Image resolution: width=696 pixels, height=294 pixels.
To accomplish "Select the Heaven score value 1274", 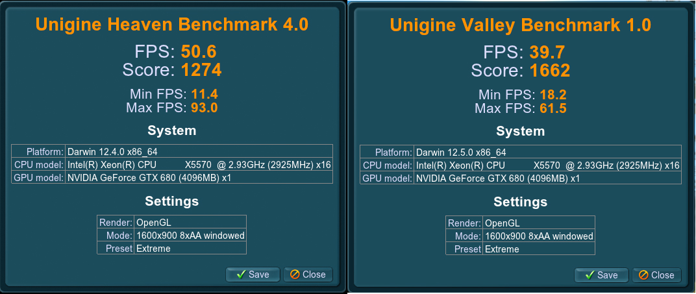I will [201, 70].
